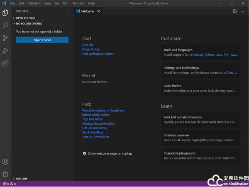
Task: Click the warnings count in the status bar
Action: 13,184
